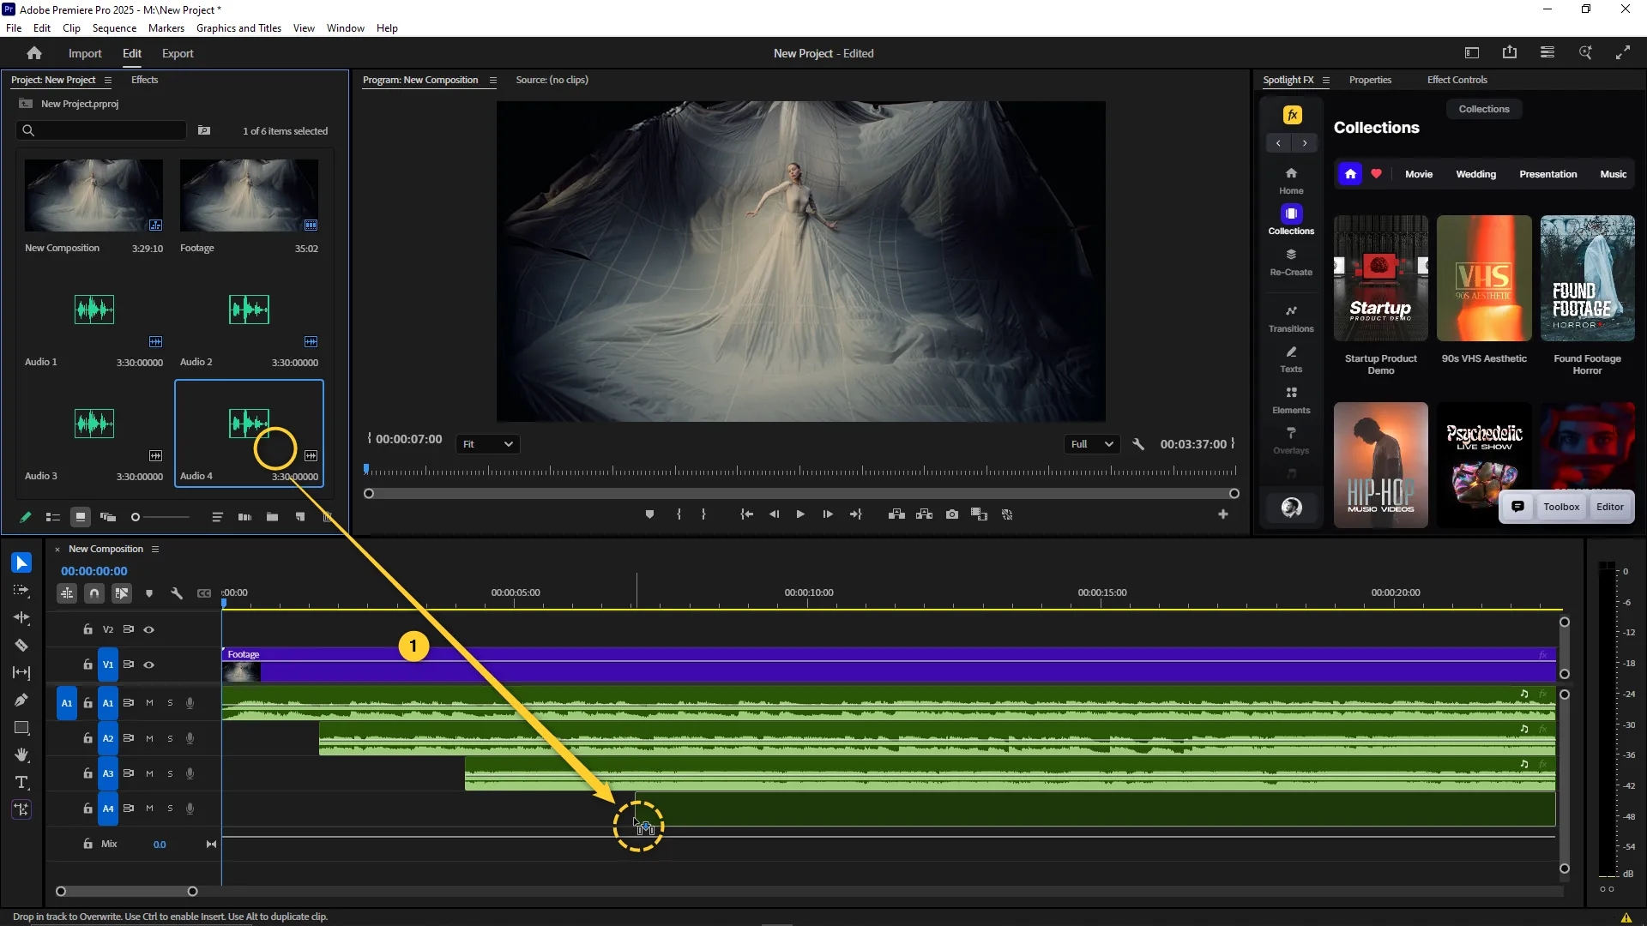Select the Rectangle tool
The image size is (1647, 926).
coord(21,728)
